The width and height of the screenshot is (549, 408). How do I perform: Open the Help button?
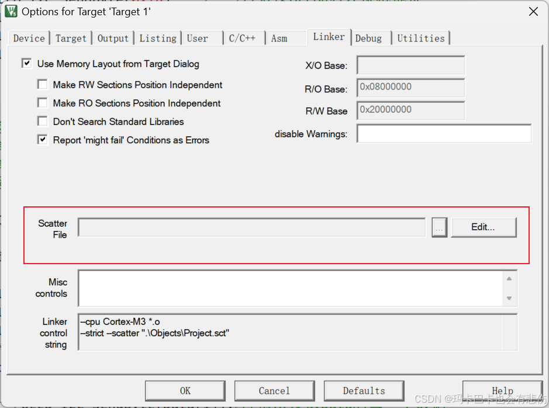(502, 390)
